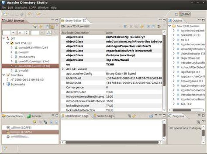The image size is (207, 154).
Task: Open the LDAP menu
Action: click(32, 8)
